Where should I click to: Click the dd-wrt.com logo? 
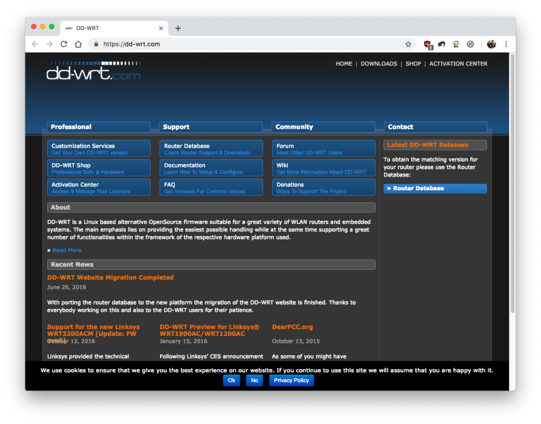click(94, 71)
